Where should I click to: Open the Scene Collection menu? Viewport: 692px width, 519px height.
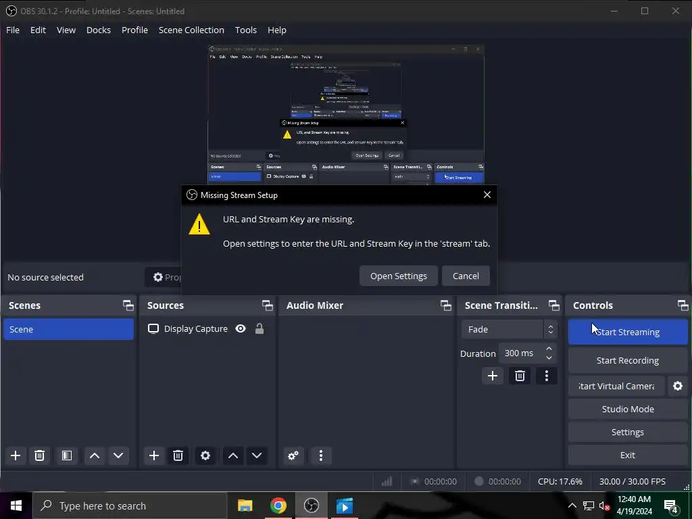(x=191, y=30)
